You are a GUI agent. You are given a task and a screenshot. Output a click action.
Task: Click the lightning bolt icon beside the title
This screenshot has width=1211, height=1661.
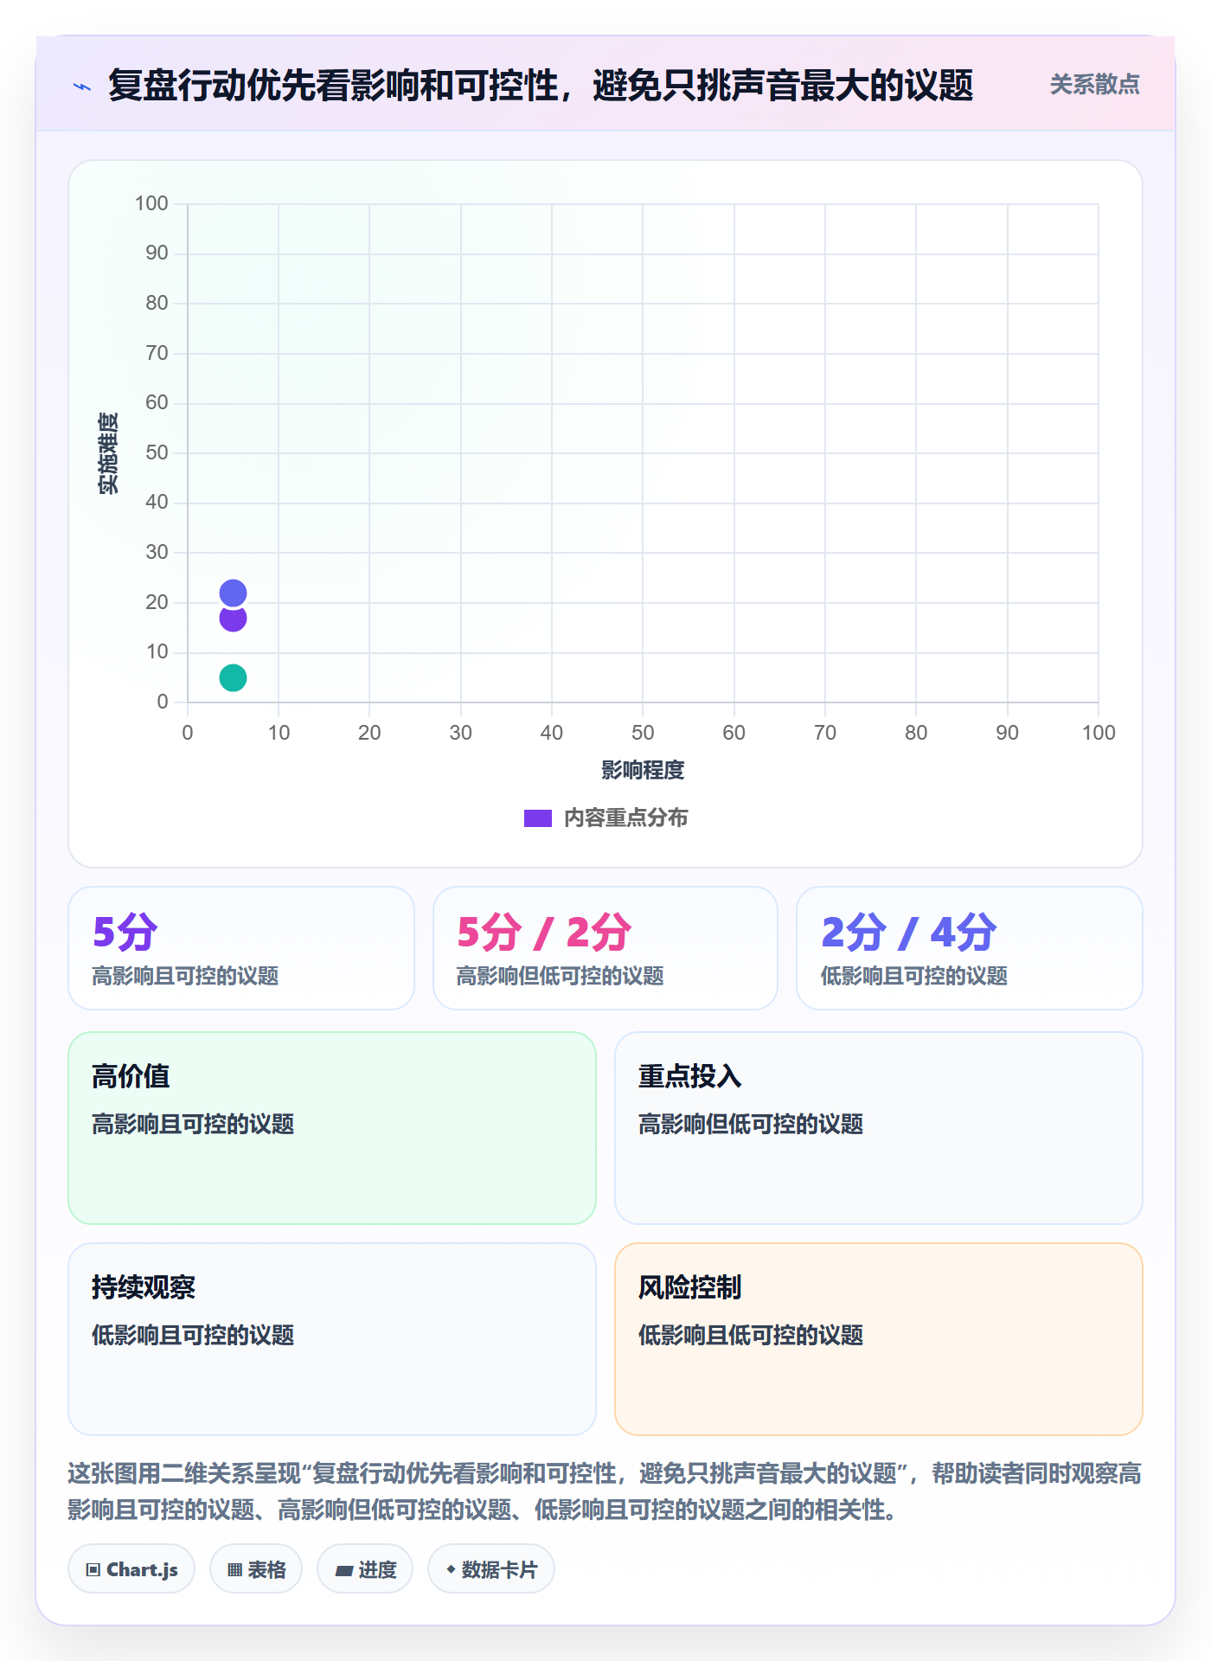82,87
